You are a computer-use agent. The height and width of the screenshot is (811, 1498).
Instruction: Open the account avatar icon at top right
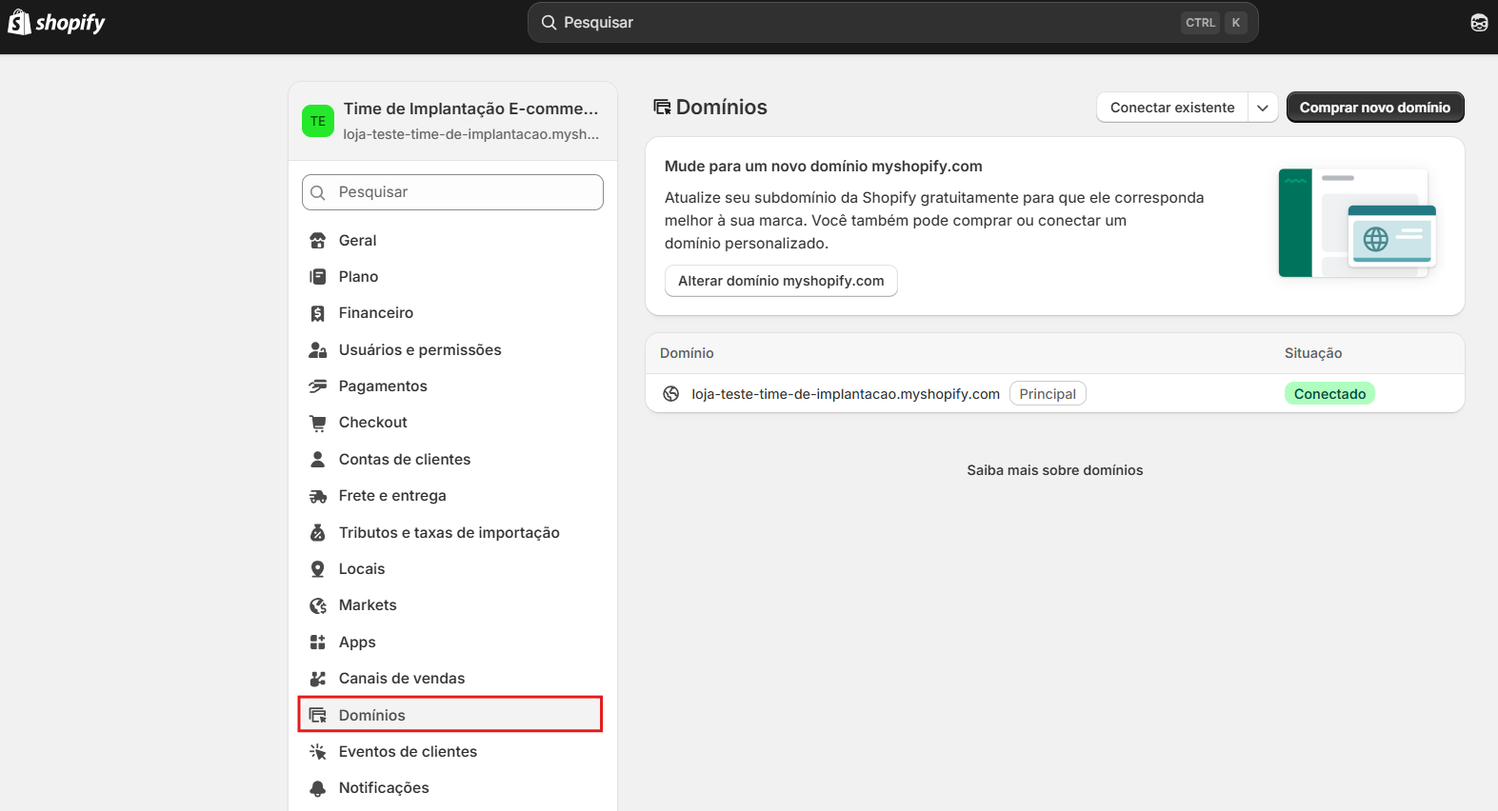(x=1479, y=23)
